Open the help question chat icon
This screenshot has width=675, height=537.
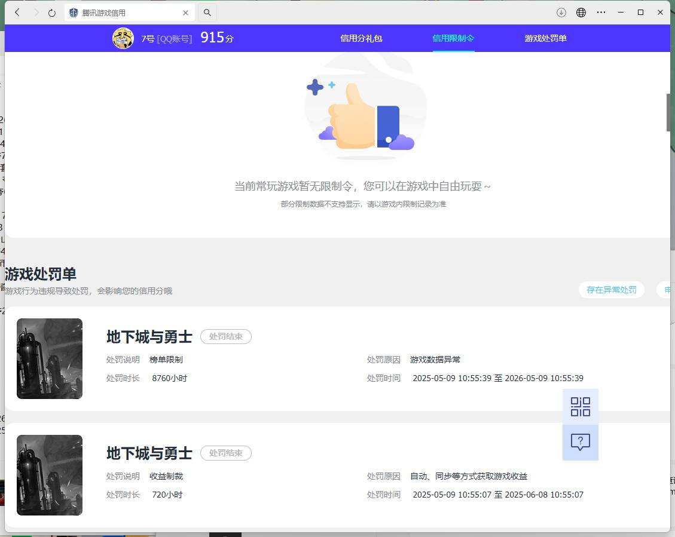581,443
